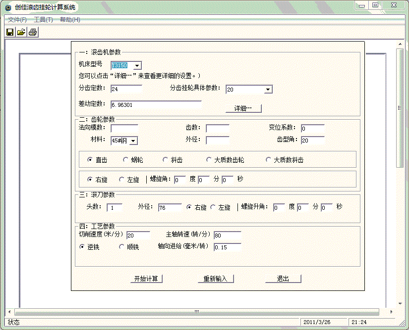
Task: Select 斜齿 helical gear type
Action: point(165,159)
